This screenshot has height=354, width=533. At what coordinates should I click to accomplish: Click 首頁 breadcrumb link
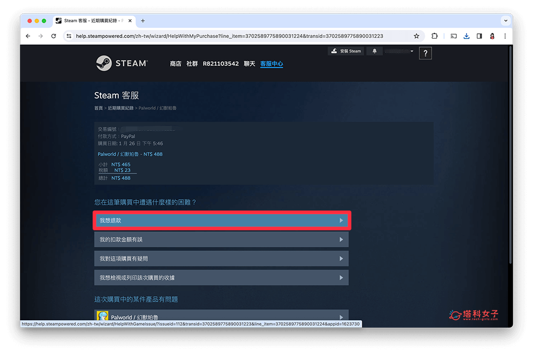[98, 108]
